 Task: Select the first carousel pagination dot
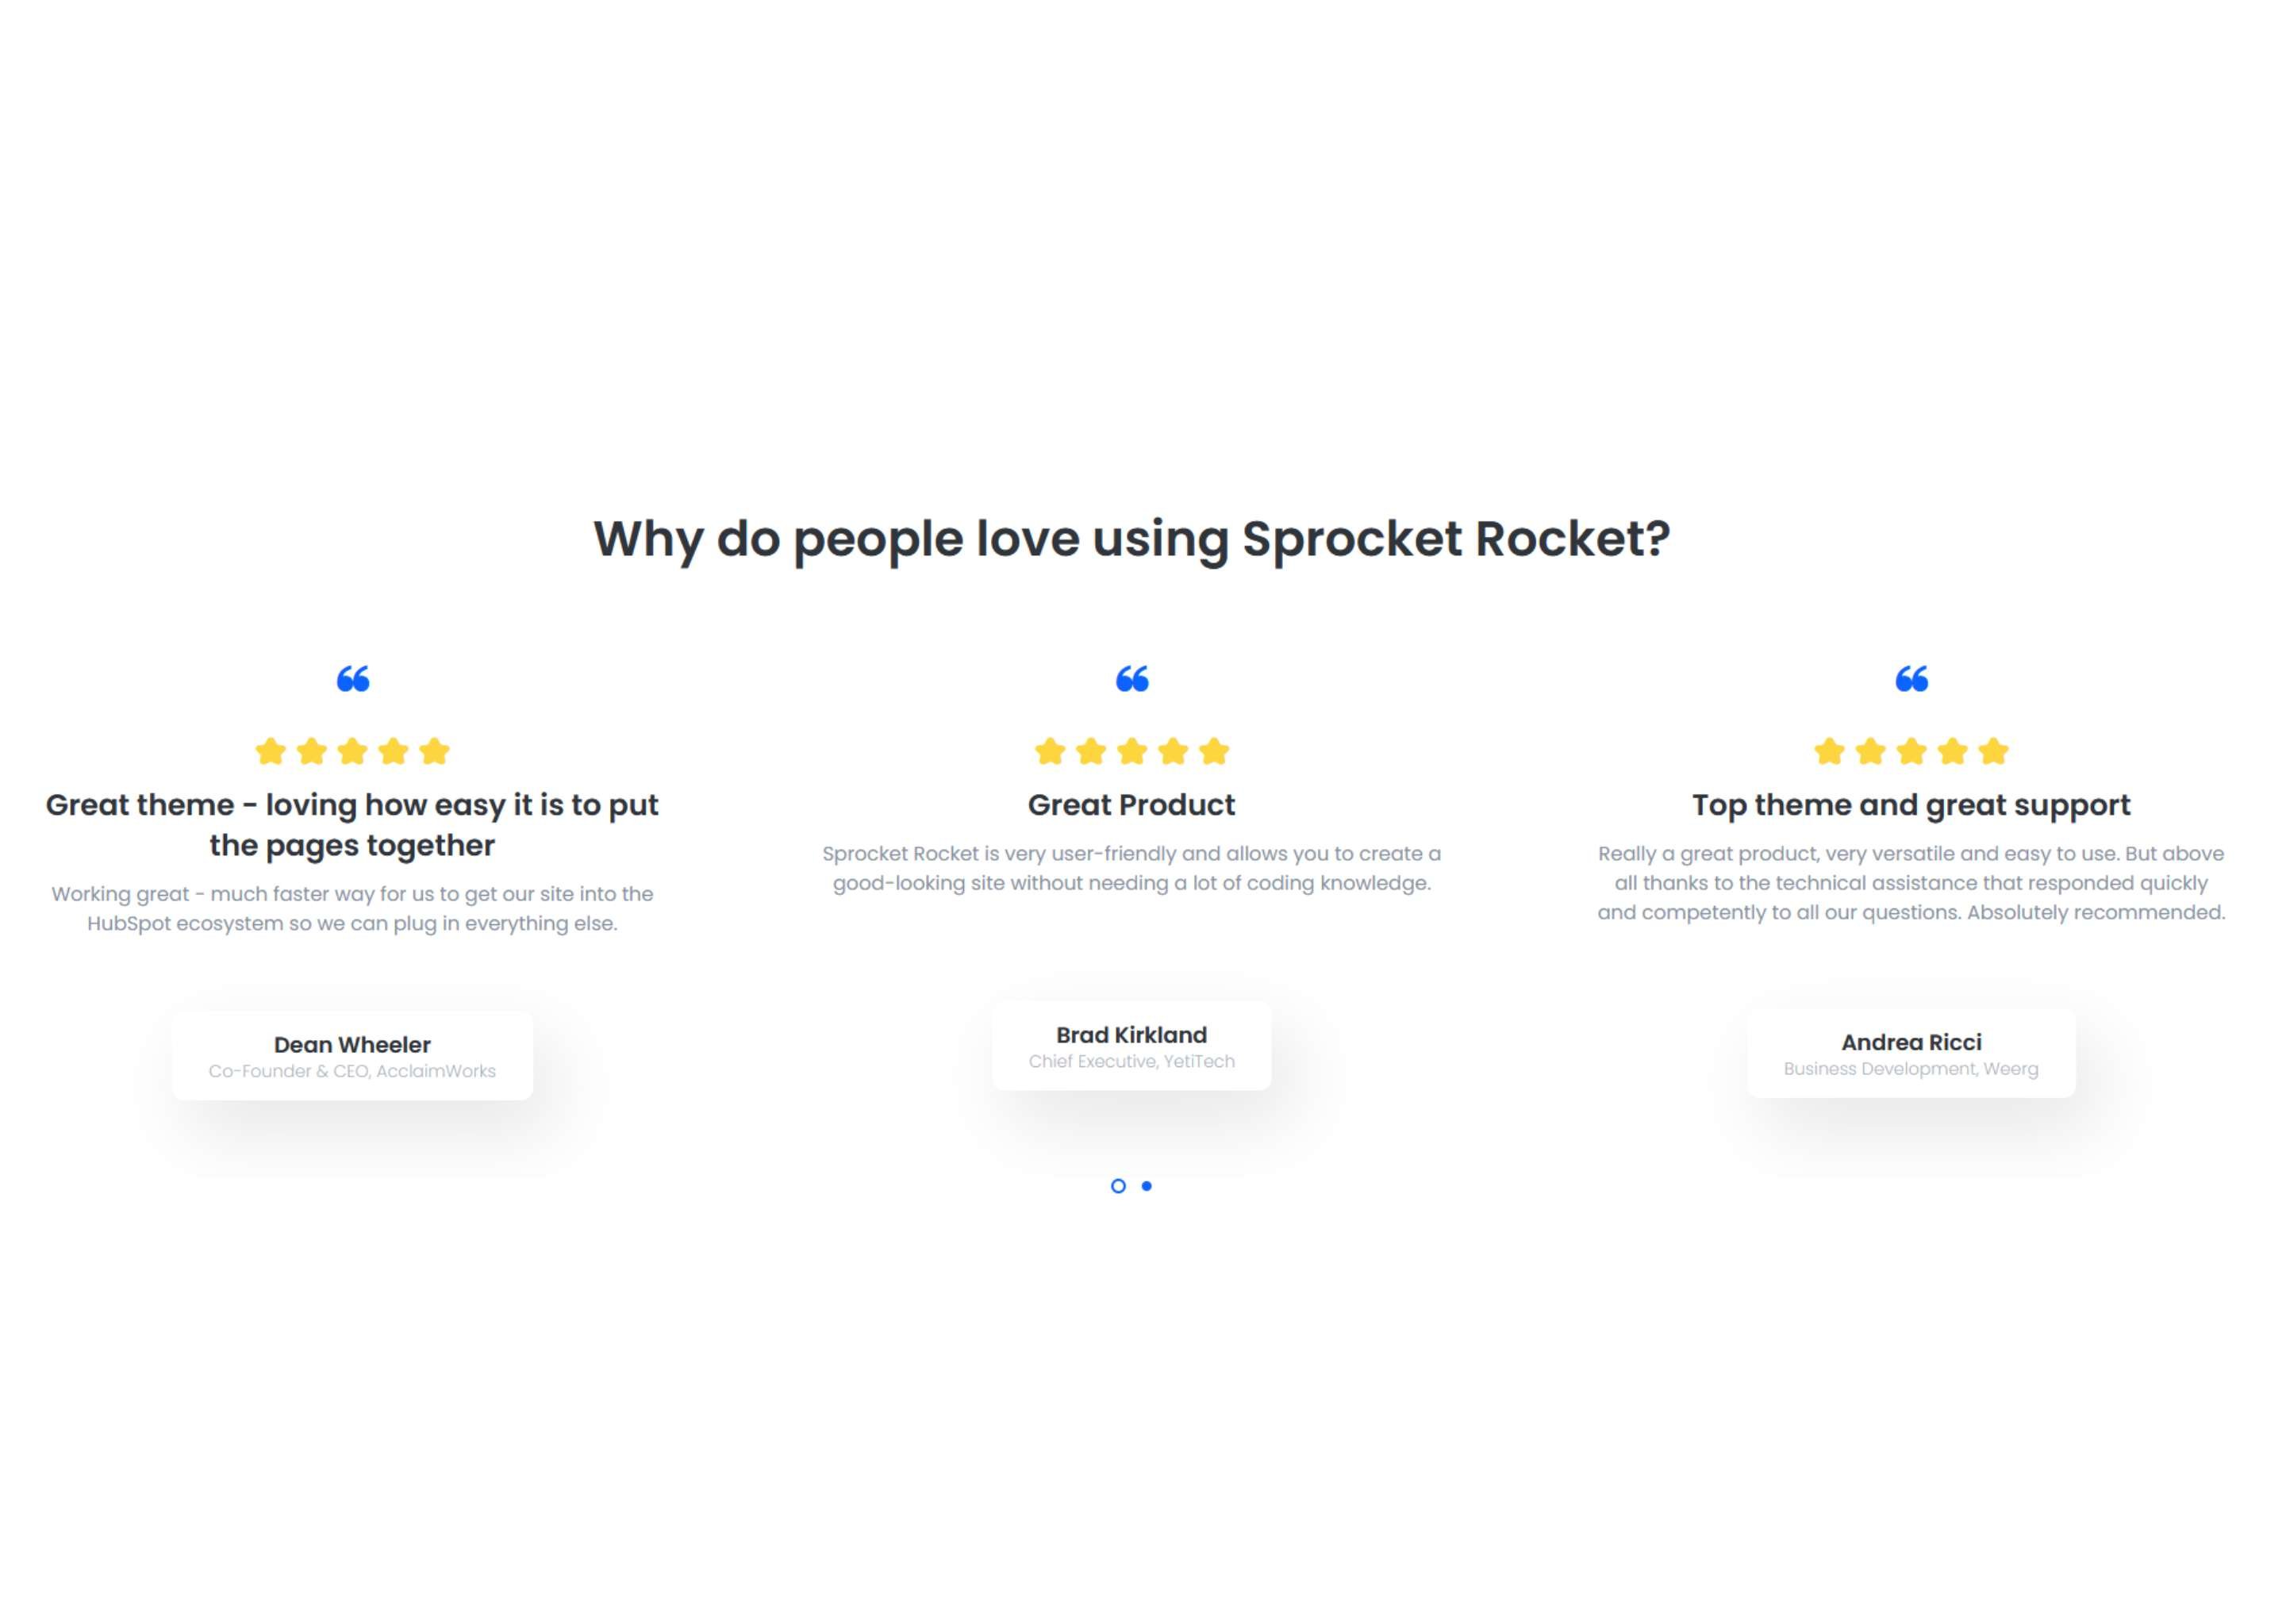1118,1186
